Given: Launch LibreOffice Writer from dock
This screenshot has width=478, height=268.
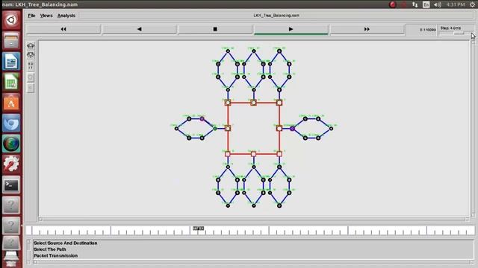Looking at the screenshot, I should pos(11,61).
